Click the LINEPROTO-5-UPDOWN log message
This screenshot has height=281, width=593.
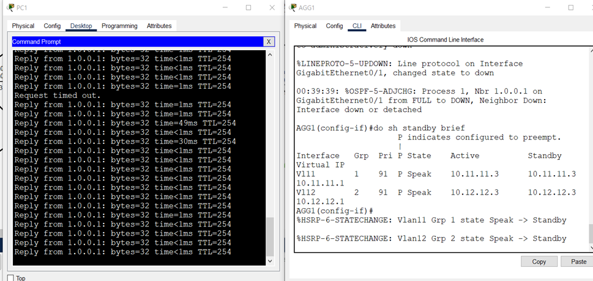(x=409, y=68)
